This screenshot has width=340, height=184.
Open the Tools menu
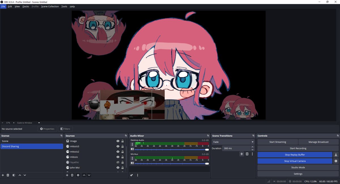(64, 6)
